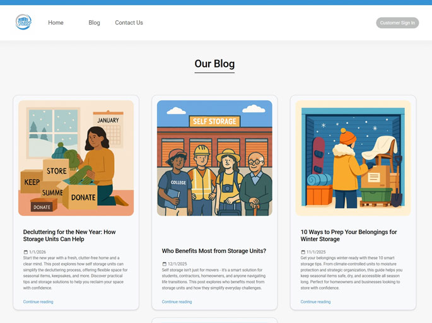Viewport: 432px width, 323px height.
Task: Click calendar icon beside 12/1/2025 date
Action: click(x=165, y=264)
